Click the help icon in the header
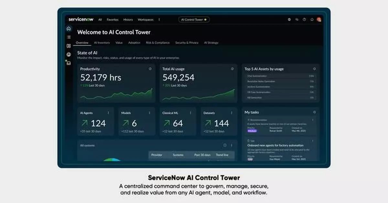This screenshot has width=388, height=203. pos(304,20)
